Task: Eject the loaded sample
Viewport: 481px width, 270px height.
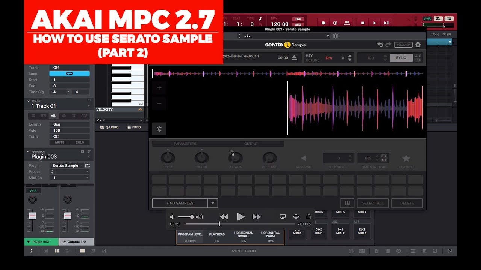Action: point(294,58)
